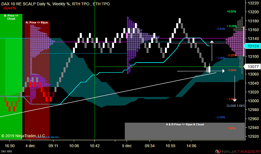
Task: Click 12960 on the price axis
Action: [x=253, y=119]
